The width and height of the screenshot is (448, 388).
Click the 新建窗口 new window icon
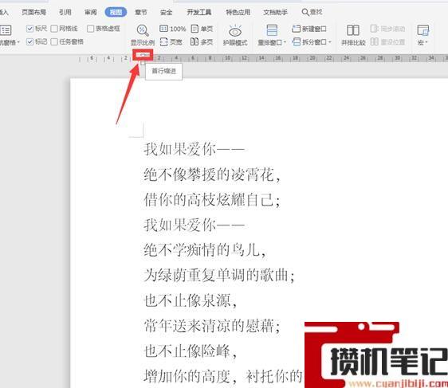296,28
